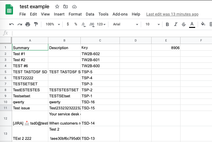Select the 'TSP-5' cell
This screenshot has height=142, width=212.
point(100,72)
